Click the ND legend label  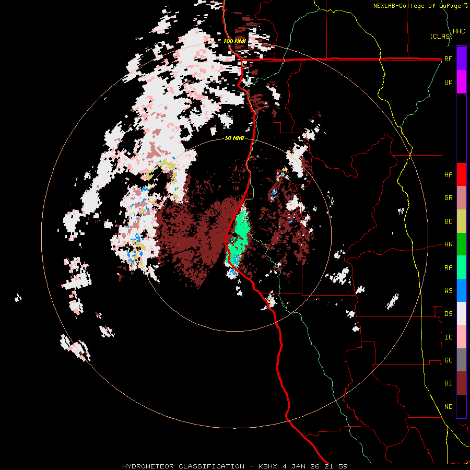tap(448, 407)
